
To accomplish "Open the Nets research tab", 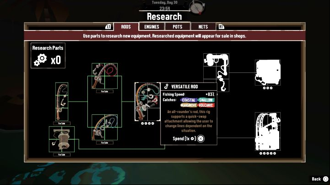I will click(203, 26).
